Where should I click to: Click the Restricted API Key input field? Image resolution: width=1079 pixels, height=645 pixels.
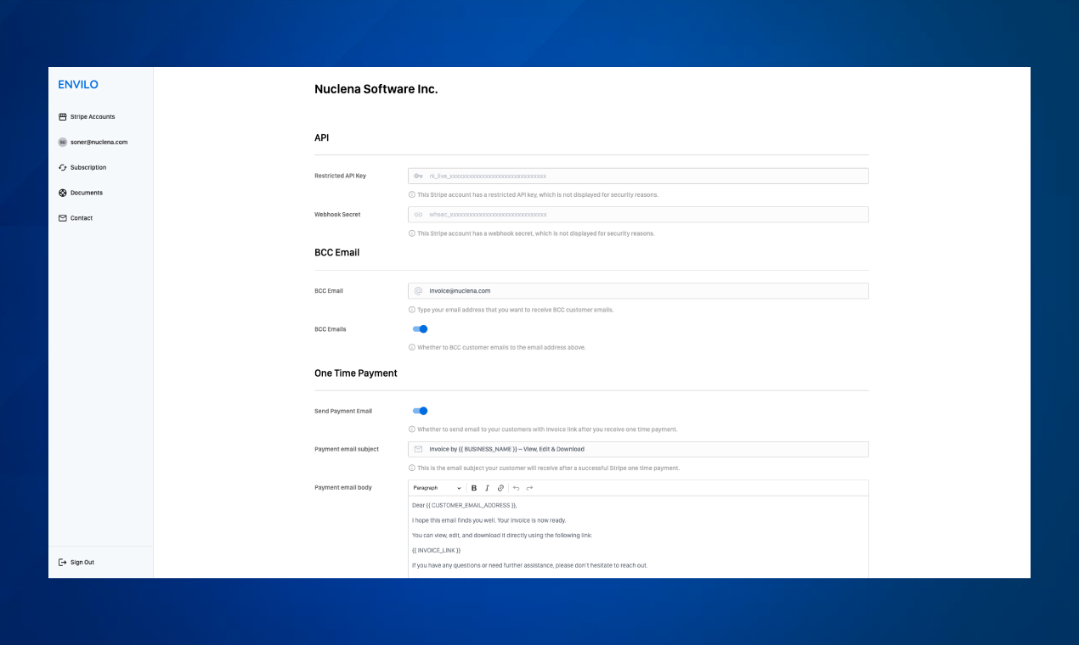(638, 176)
